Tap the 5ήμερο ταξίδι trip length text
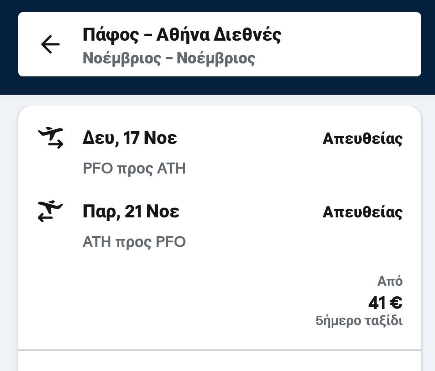 (x=359, y=321)
